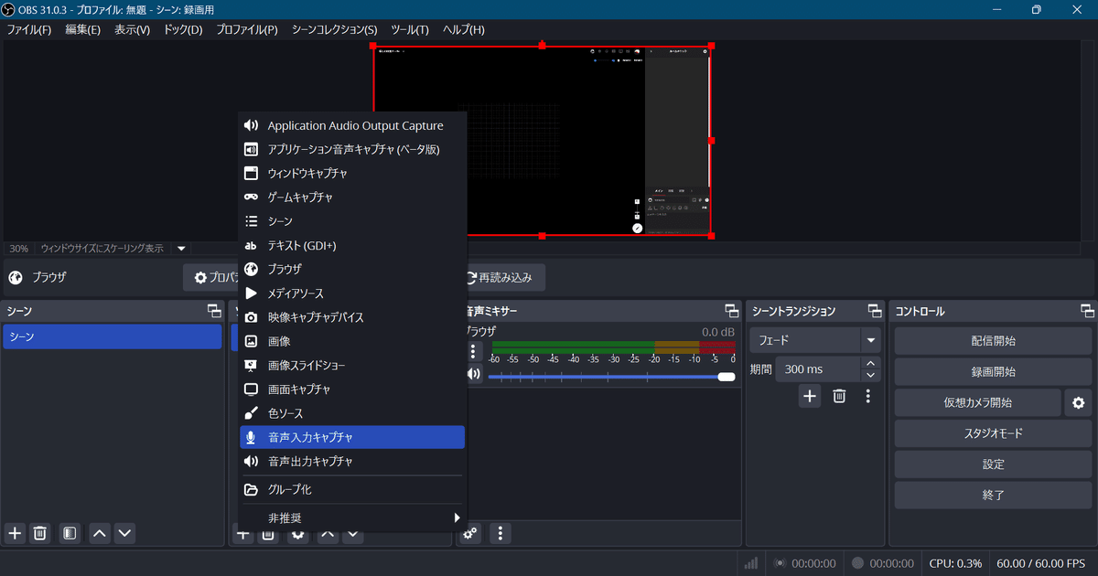Mute the ブラウザ audio source
The height and width of the screenshot is (576, 1098).
474,373
